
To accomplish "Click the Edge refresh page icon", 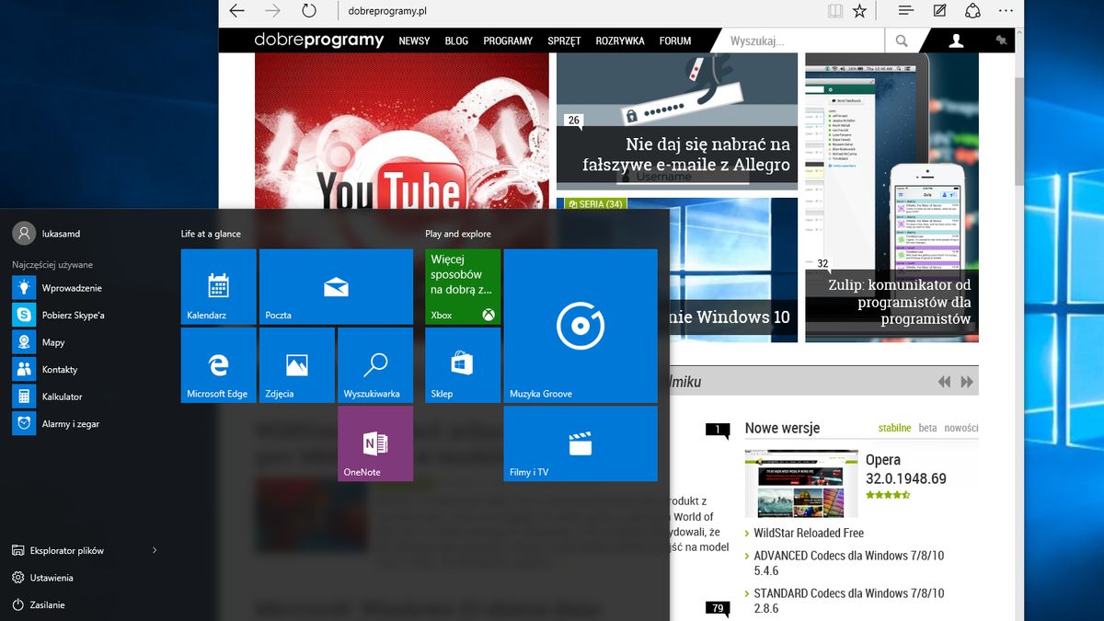I will click(309, 11).
